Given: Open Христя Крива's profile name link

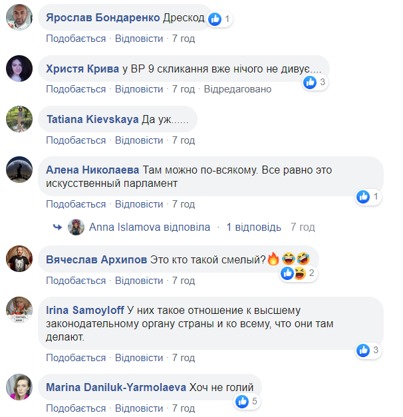Looking at the screenshot, I should [82, 69].
